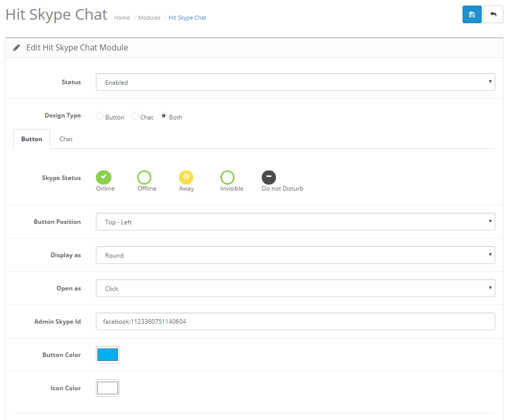Choose Both design type radio

[x=163, y=115]
